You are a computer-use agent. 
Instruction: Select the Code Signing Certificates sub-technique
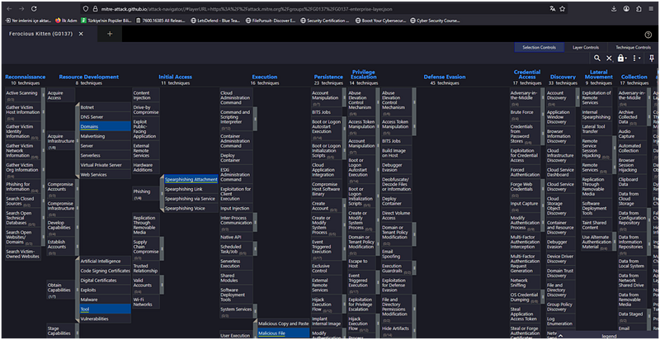point(106,271)
